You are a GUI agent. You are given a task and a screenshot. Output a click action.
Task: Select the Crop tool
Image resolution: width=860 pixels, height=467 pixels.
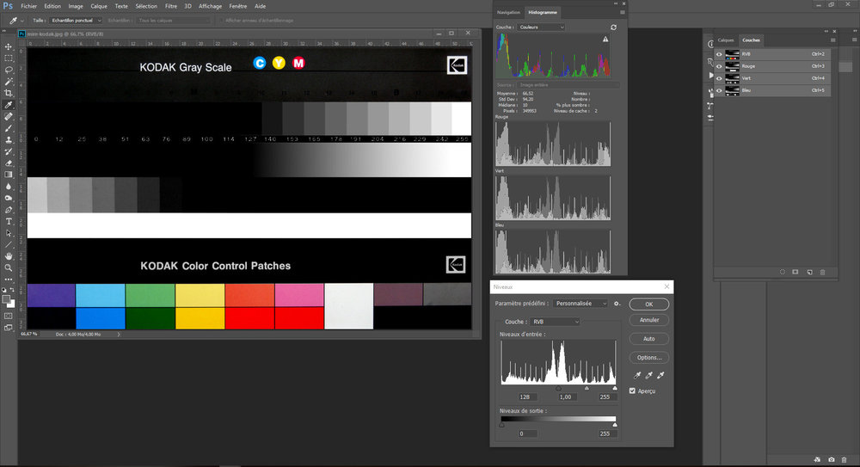9,93
